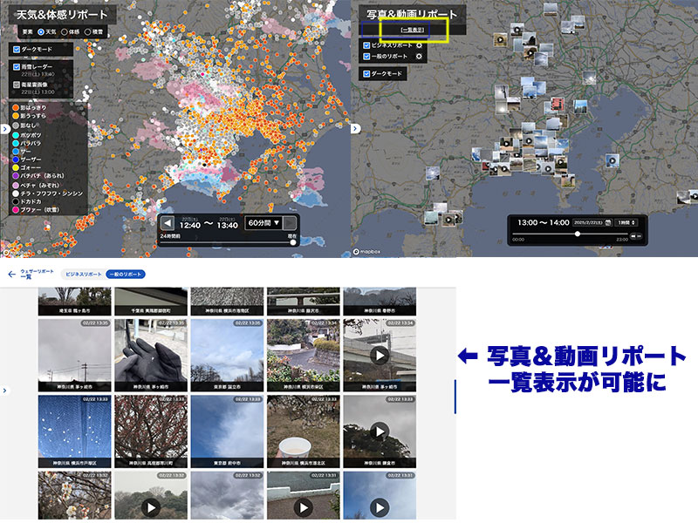Select the 体感 radio button
698x523 pixels.
[x=64, y=31]
